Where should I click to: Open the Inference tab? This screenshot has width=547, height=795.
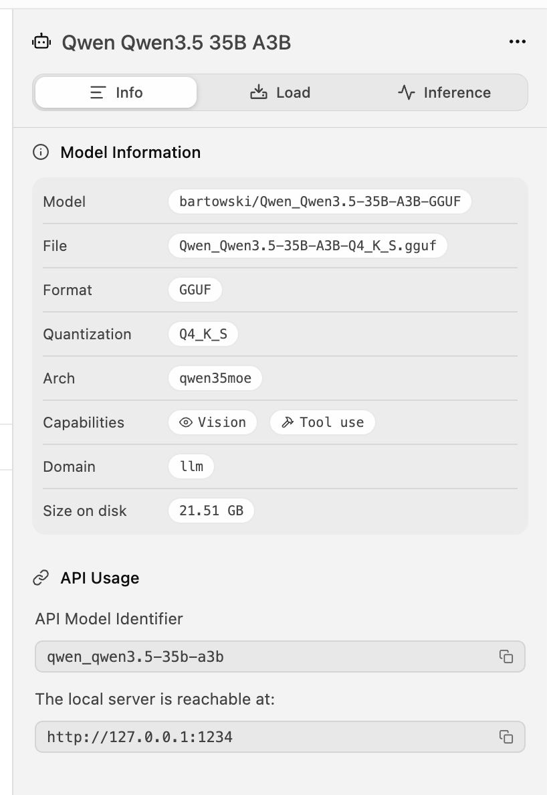pyautogui.click(x=444, y=92)
